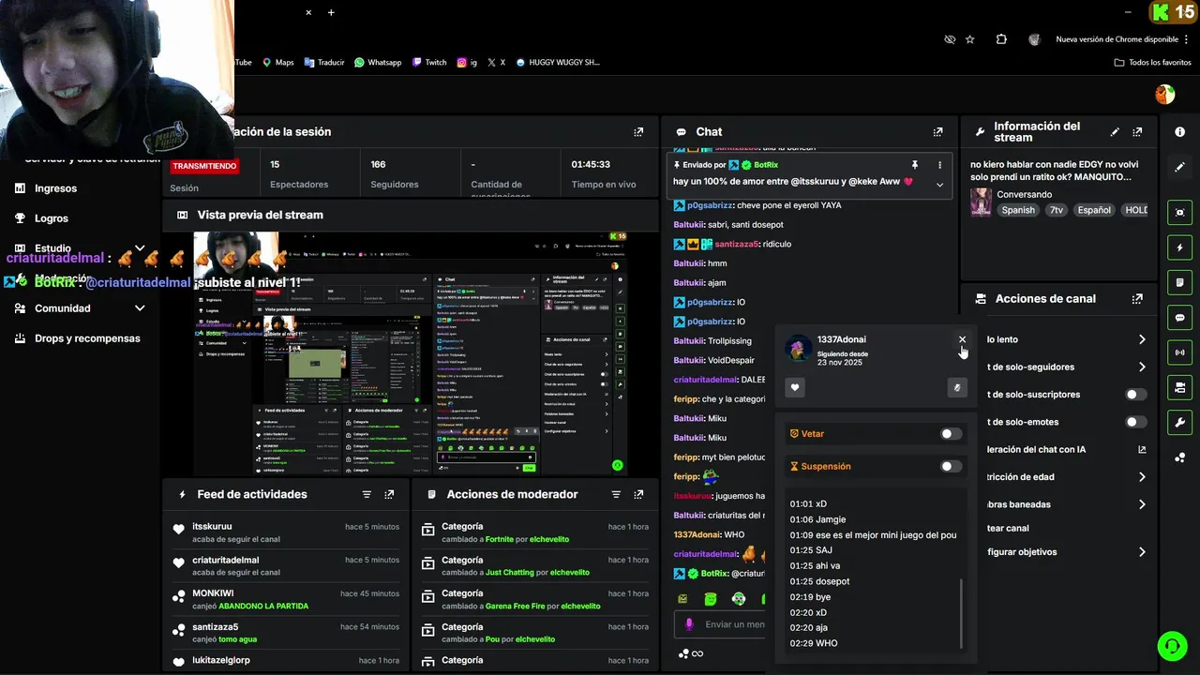The width and height of the screenshot is (1200, 675).
Task: Click the '02:29 WHO' message history line
Action: pyautogui.click(x=814, y=643)
